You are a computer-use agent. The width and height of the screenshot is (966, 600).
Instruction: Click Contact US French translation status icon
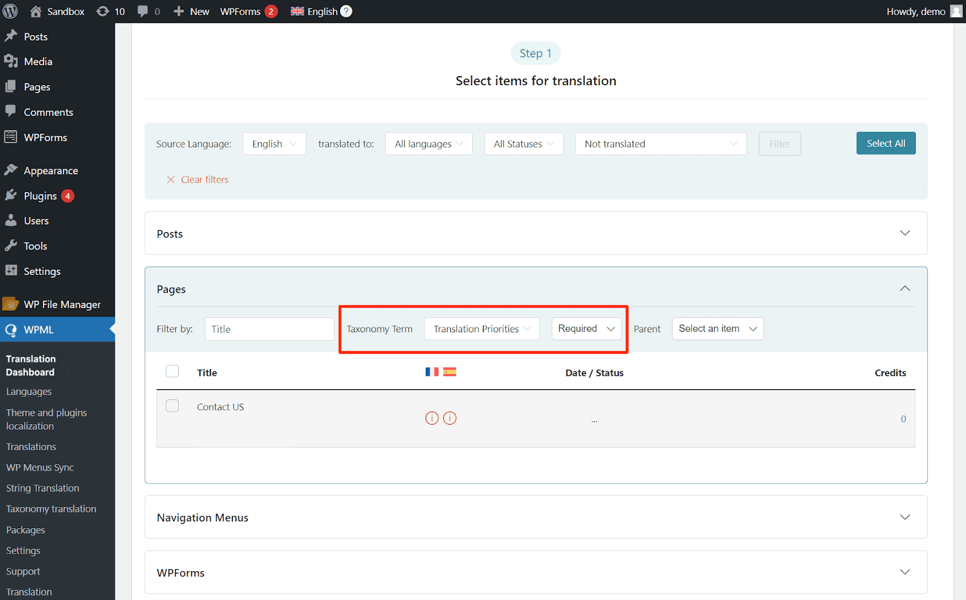point(432,418)
